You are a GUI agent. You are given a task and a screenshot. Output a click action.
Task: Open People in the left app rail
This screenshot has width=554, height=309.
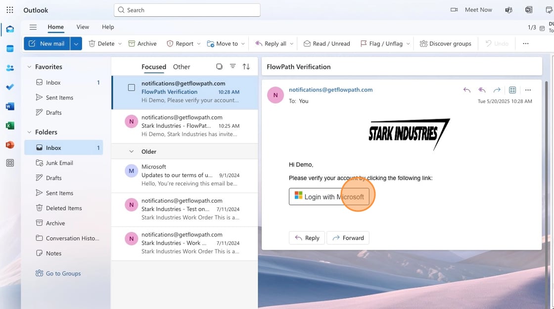point(10,68)
